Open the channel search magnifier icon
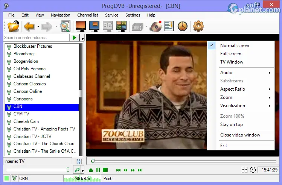Image resolution: width=282 pixels, height=185 pixels. click(65, 27)
